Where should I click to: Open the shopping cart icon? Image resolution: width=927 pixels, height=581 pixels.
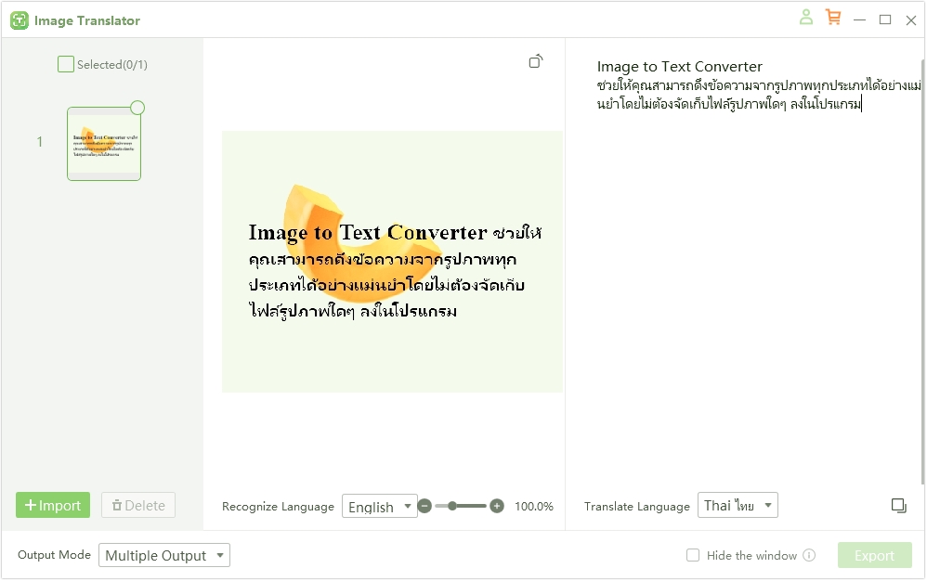coord(832,18)
